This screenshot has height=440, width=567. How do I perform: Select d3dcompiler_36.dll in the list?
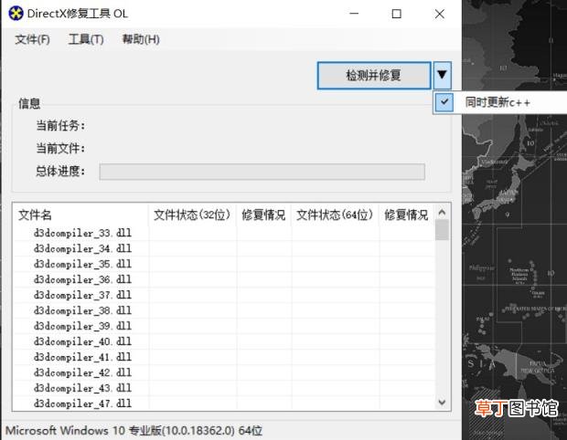click(x=82, y=279)
